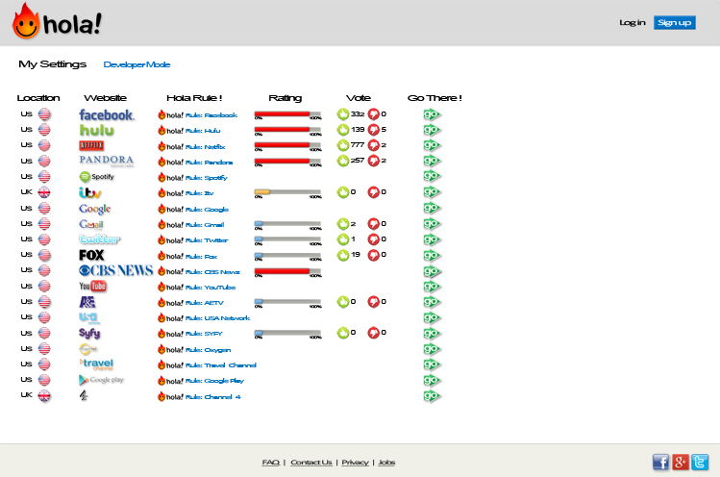Open the Developer Mode link
The width and height of the screenshot is (720, 477).
pos(137,64)
